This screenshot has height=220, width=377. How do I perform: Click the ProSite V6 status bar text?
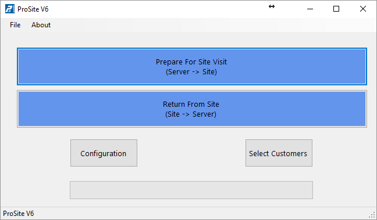pos(18,214)
